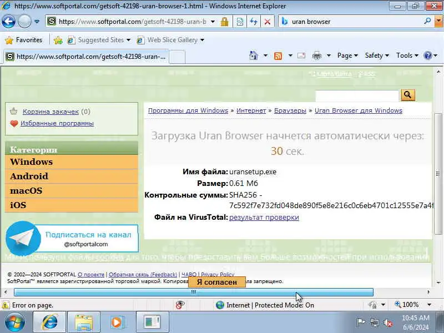Open Корзина закачек link
This screenshot has width=444, height=333.
[51, 112]
